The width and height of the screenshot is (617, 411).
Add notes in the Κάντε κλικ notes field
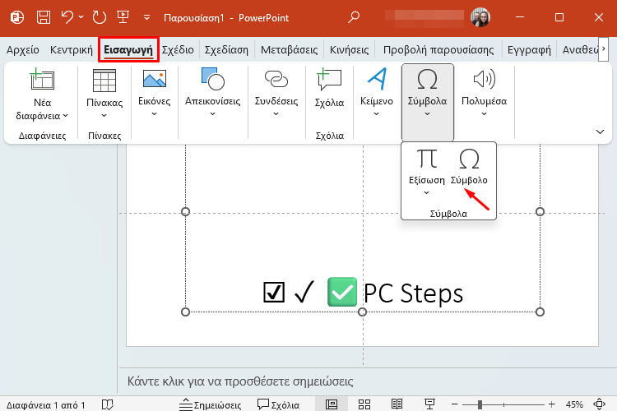tap(240, 381)
